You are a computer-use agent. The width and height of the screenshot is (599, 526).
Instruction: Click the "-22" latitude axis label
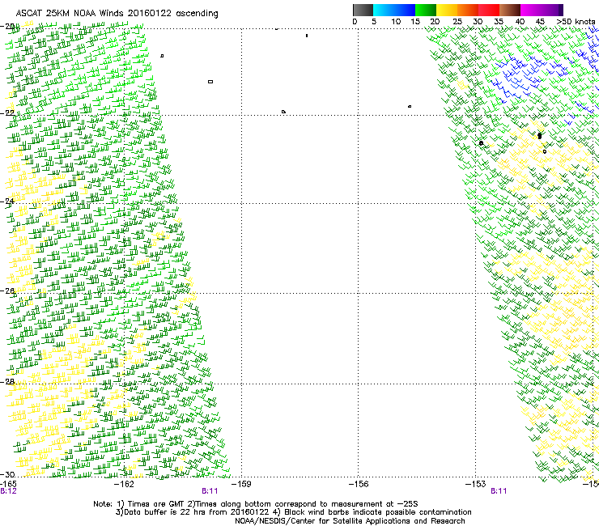pos(7,112)
